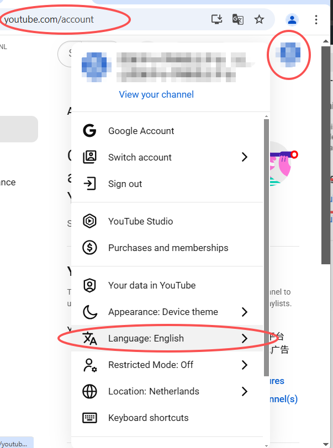The height and width of the screenshot is (448, 333).
Task: Click the Keyboard shortcuts keyboard icon
Action: point(89,418)
